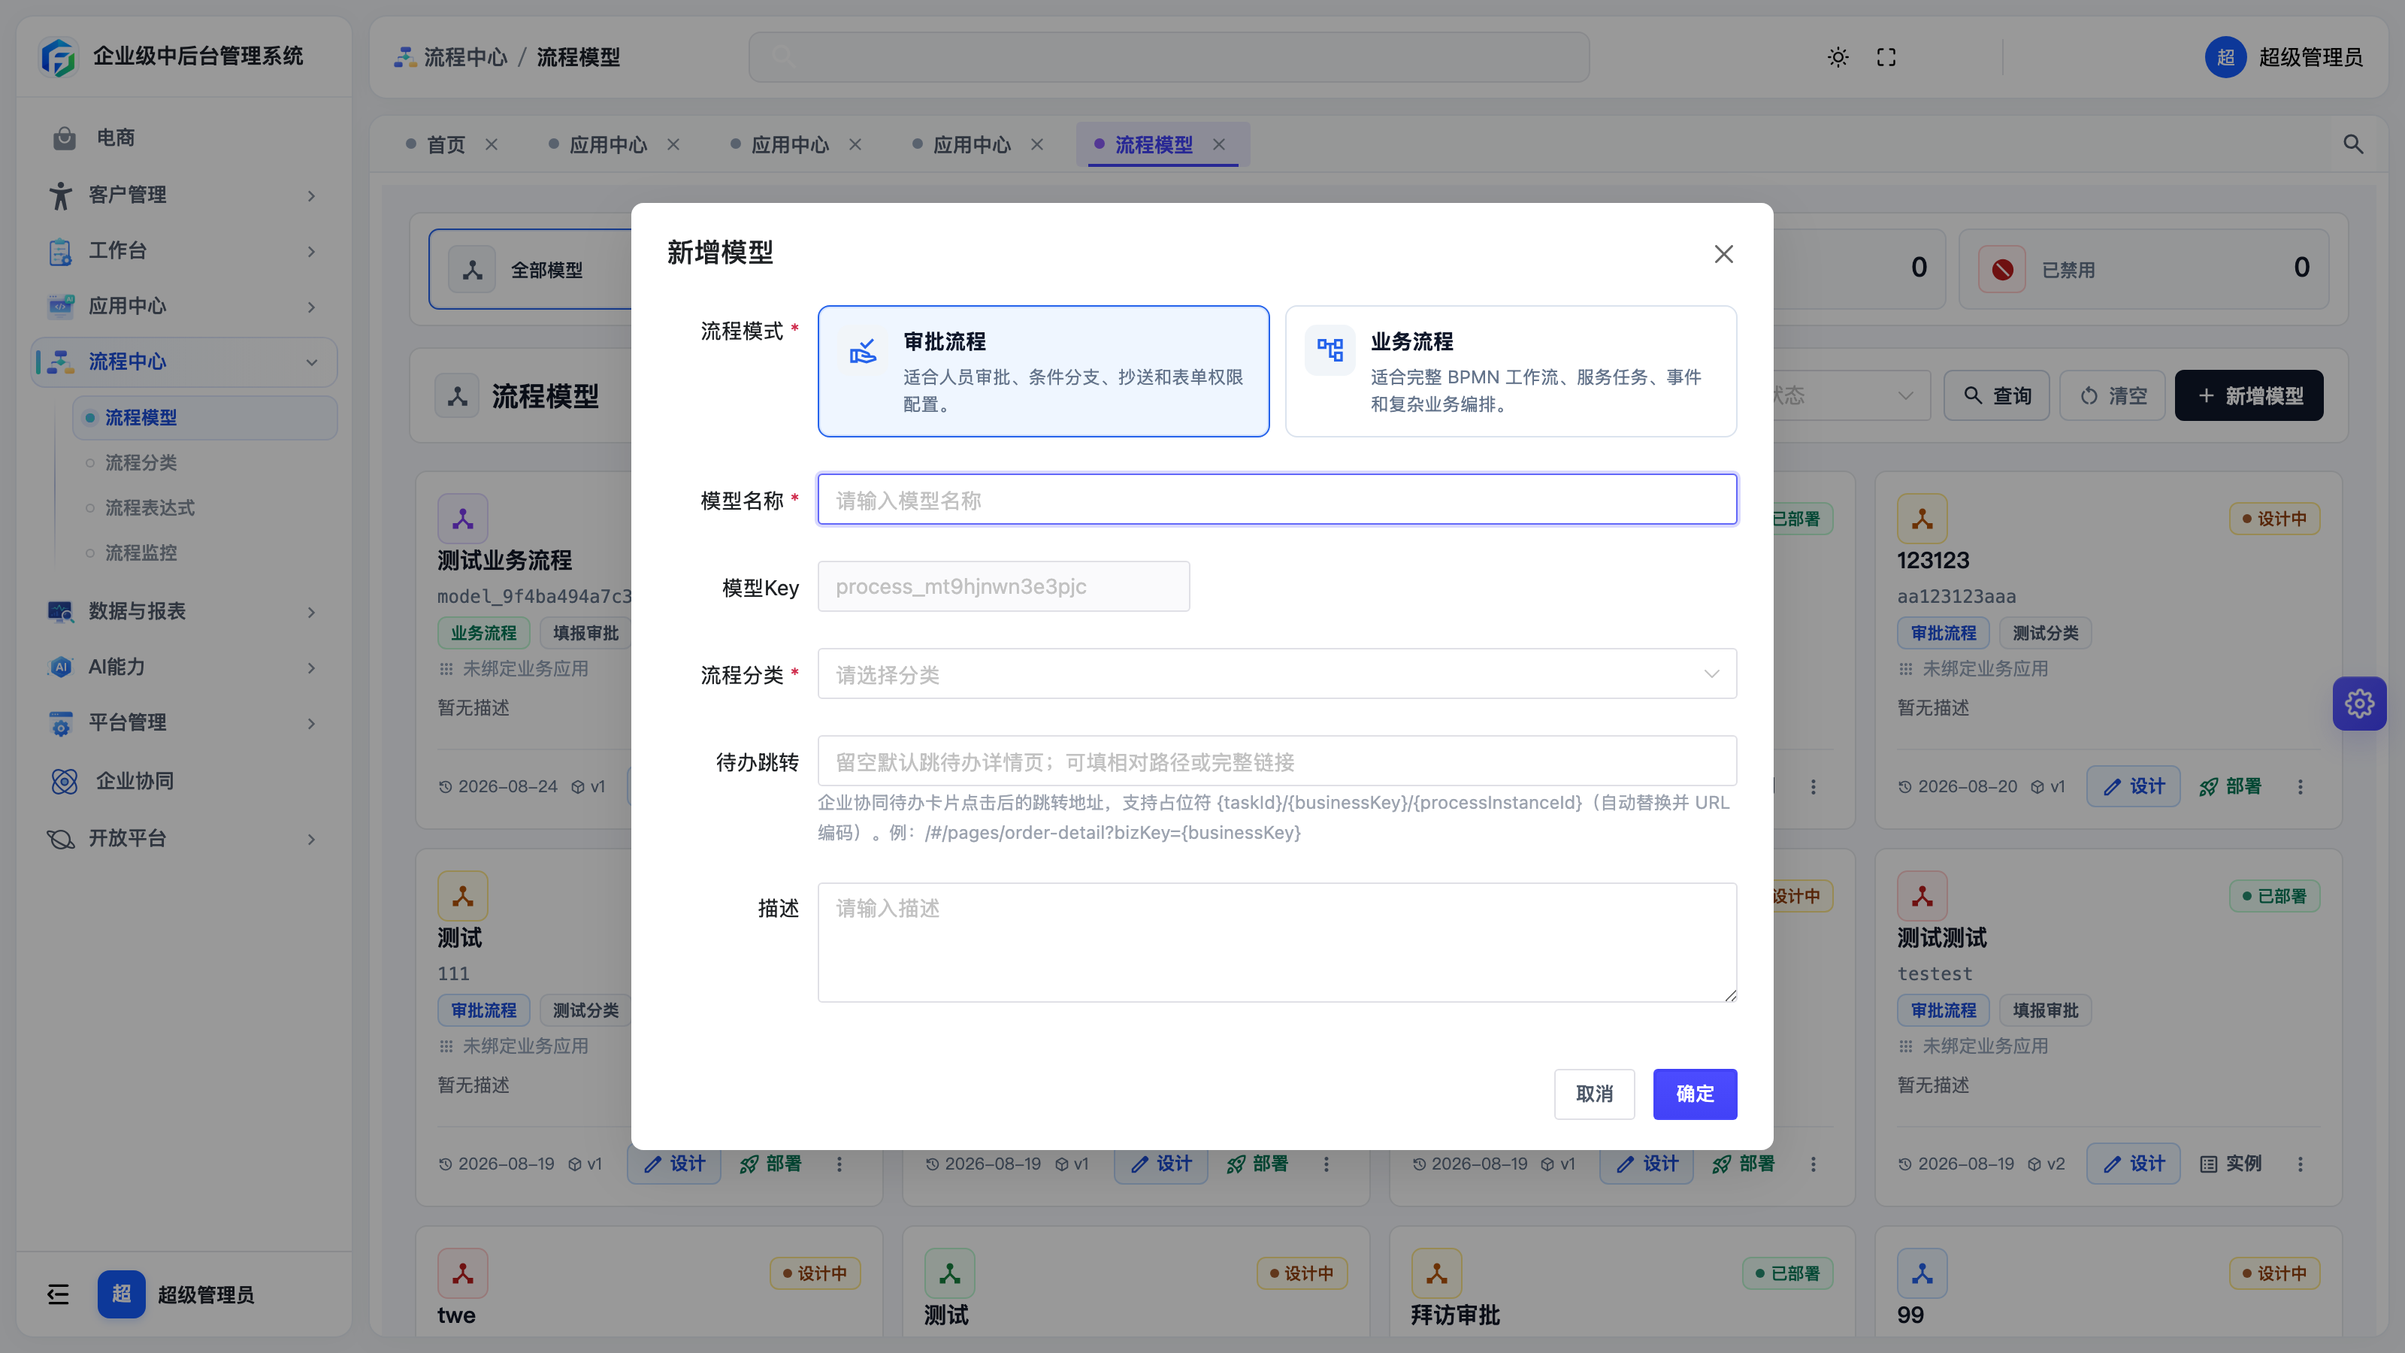Click the 待办跳转 input field
Screen dimensions: 2405x1353
pyautogui.click(x=1276, y=761)
